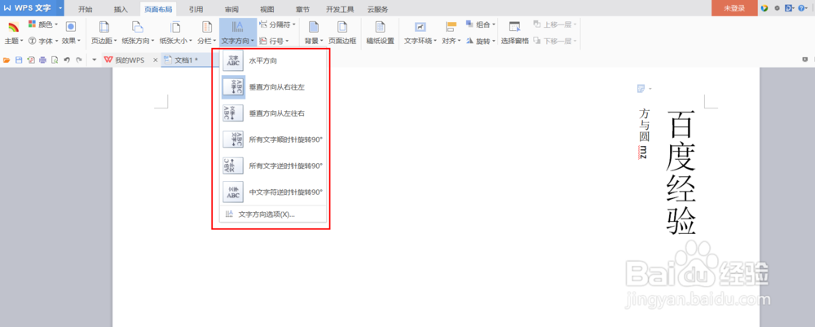Click the pin icon at tab bar right
815x327 pixels.
tap(804, 60)
